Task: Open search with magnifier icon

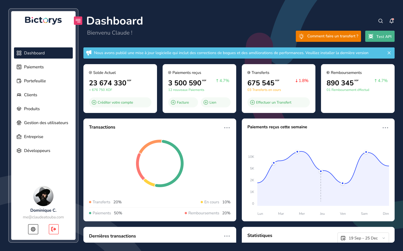Action: [x=381, y=21]
